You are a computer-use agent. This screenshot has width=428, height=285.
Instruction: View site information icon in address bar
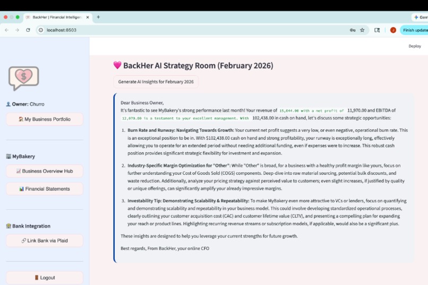pyautogui.click(x=41, y=30)
